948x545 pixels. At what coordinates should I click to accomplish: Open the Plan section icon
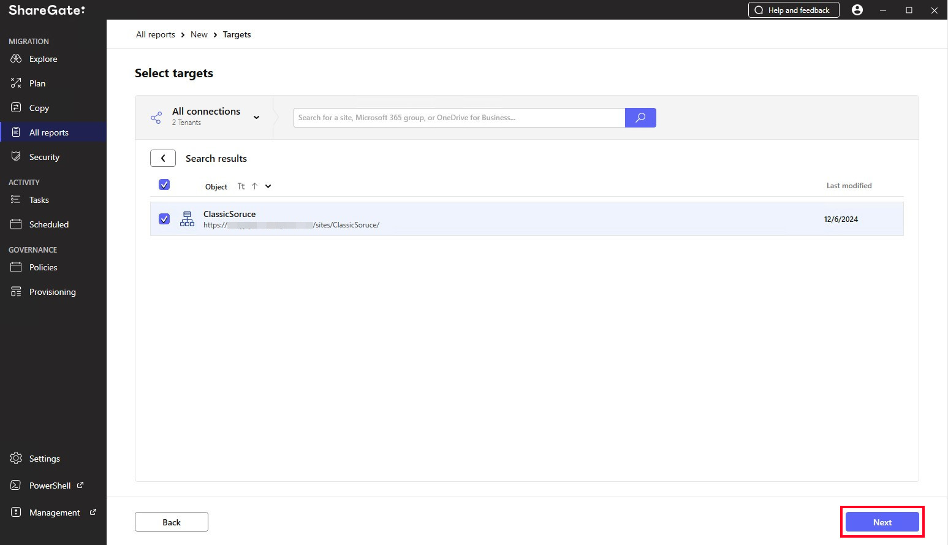click(16, 83)
